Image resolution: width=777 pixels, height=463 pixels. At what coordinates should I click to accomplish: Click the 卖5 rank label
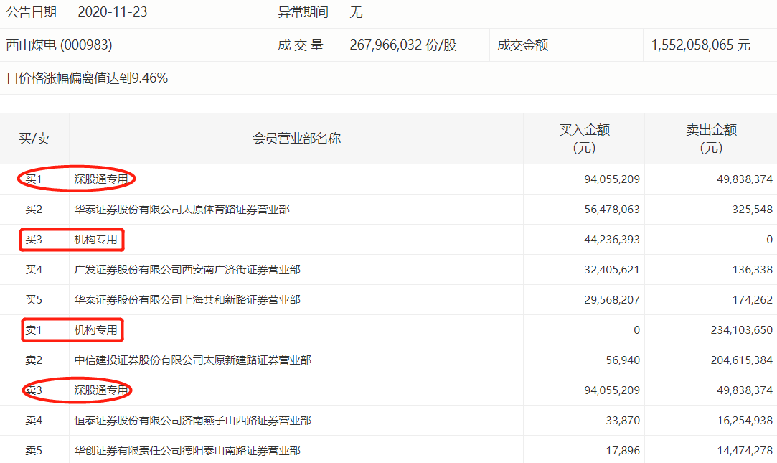34,451
